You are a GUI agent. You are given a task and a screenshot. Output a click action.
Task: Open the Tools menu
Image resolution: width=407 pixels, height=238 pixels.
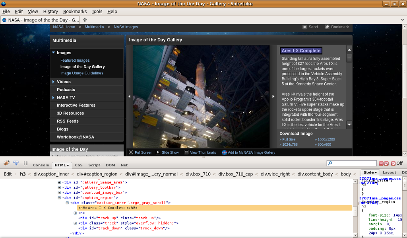pyautogui.click(x=97, y=12)
